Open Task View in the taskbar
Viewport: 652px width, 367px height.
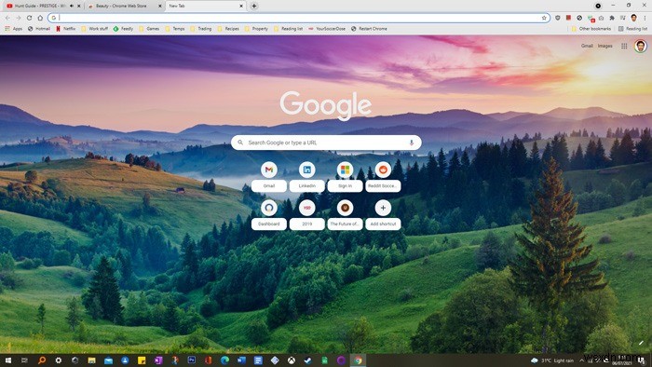point(24,360)
